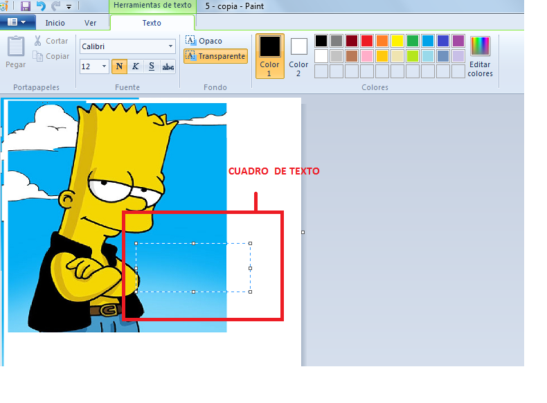Select Transparente background option
547x403 pixels.
pyautogui.click(x=215, y=56)
